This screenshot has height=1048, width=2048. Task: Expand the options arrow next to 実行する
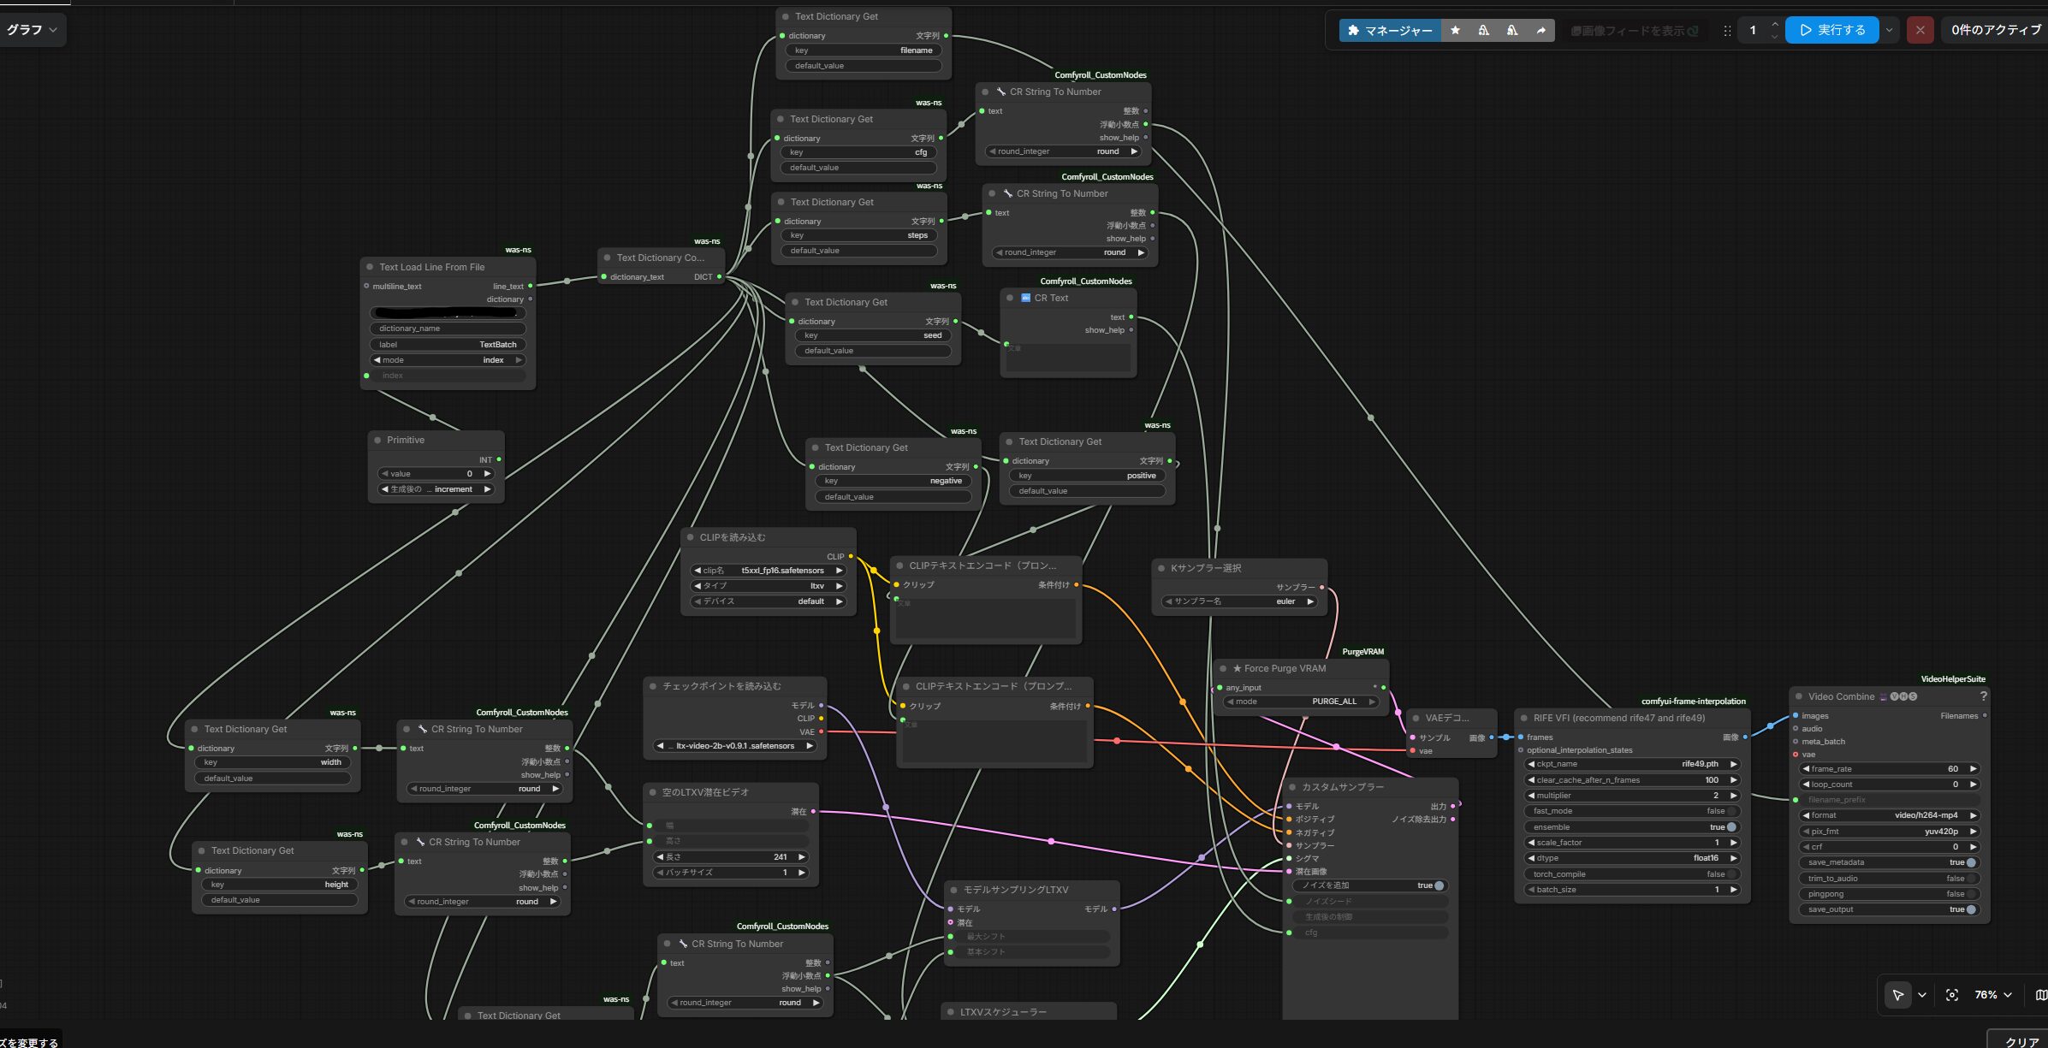pyautogui.click(x=1889, y=30)
